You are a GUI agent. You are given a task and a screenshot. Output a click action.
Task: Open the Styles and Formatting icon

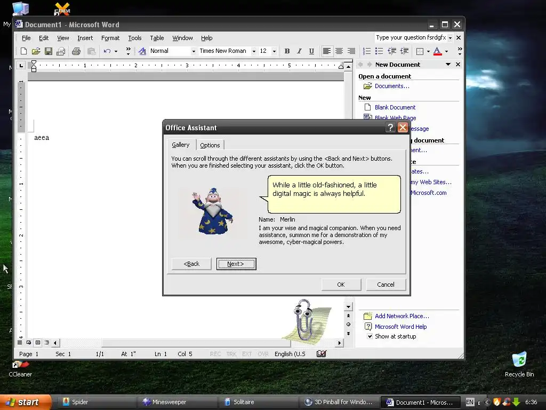[x=142, y=51]
